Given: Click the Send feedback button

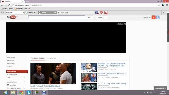Looking at the screenshot, I should point(160,88).
